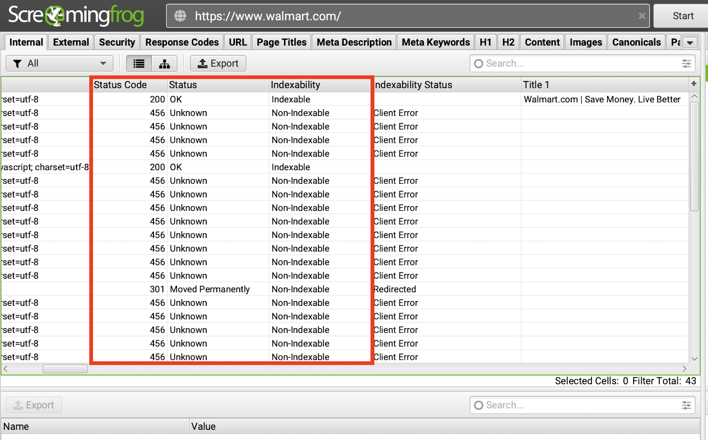Screen dimensions: 708x440
Task: Select the H1 tab
Action: pyautogui.click(x=485, y=42)
